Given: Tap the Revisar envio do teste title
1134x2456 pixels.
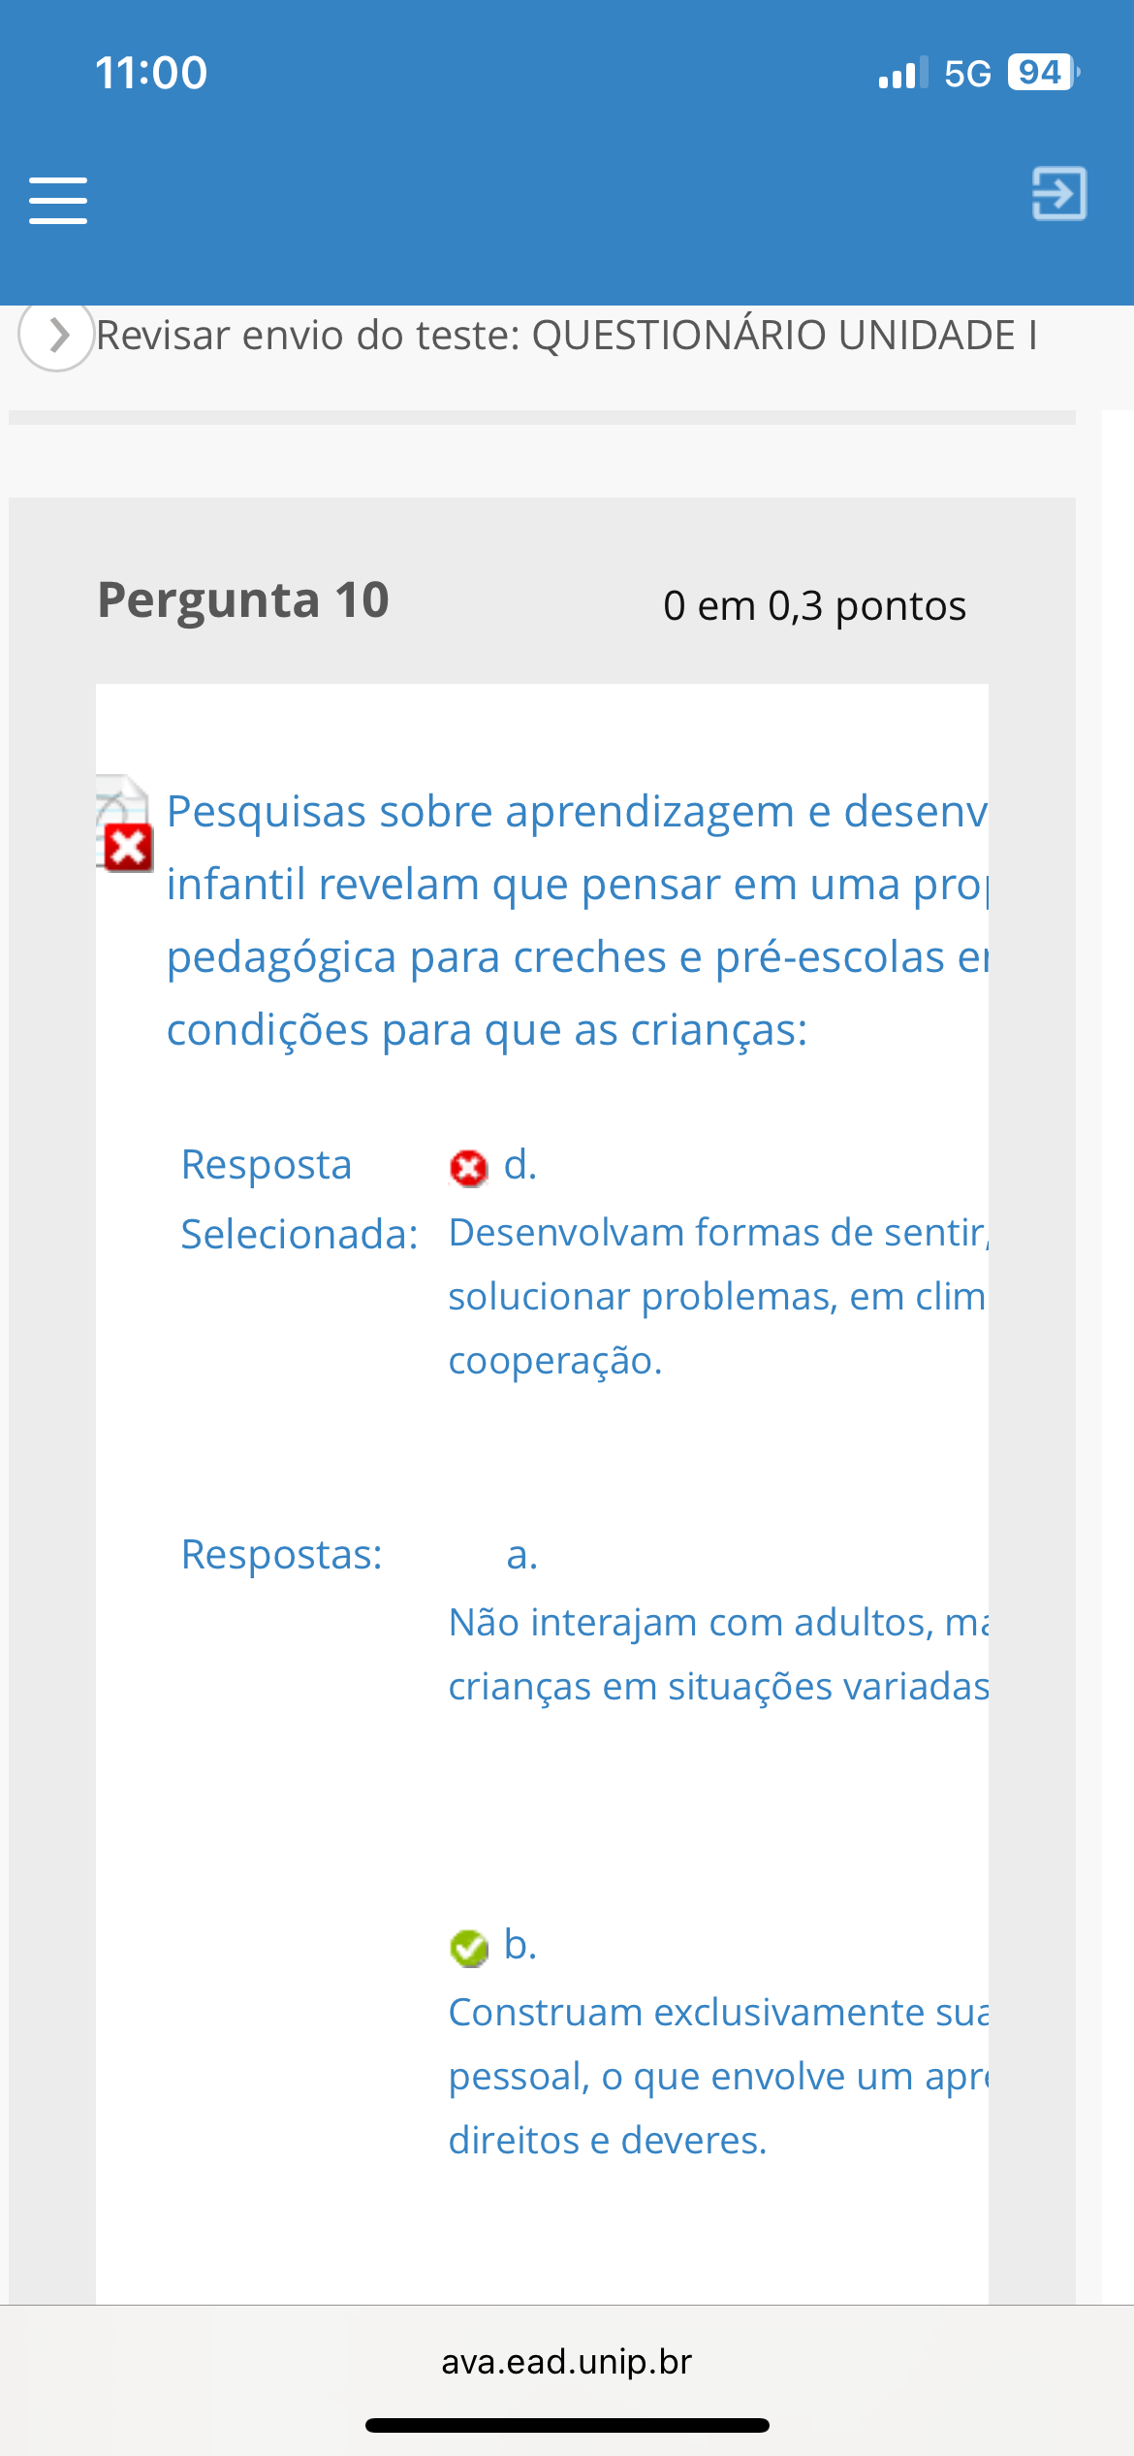Looking at the screenshot, I should coord(567,336).
